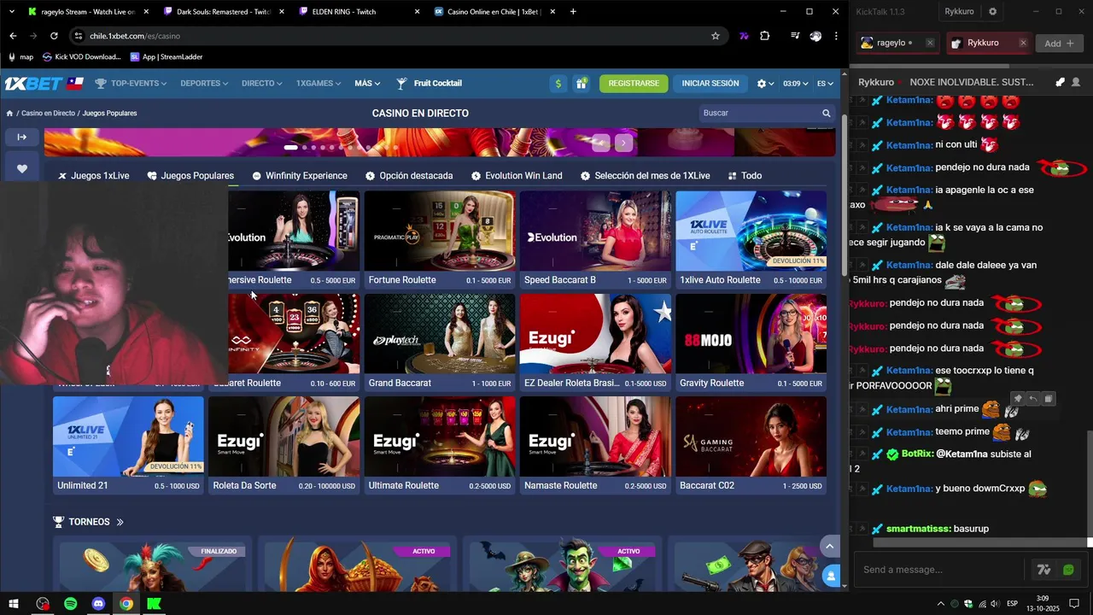Open favorites heart icon in sidebar
Screen dimensions: 1093x615
(22, 168)
